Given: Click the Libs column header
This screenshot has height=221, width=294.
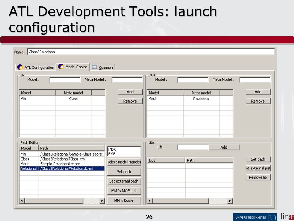Looking at the screenshot, I should [166, 160].
